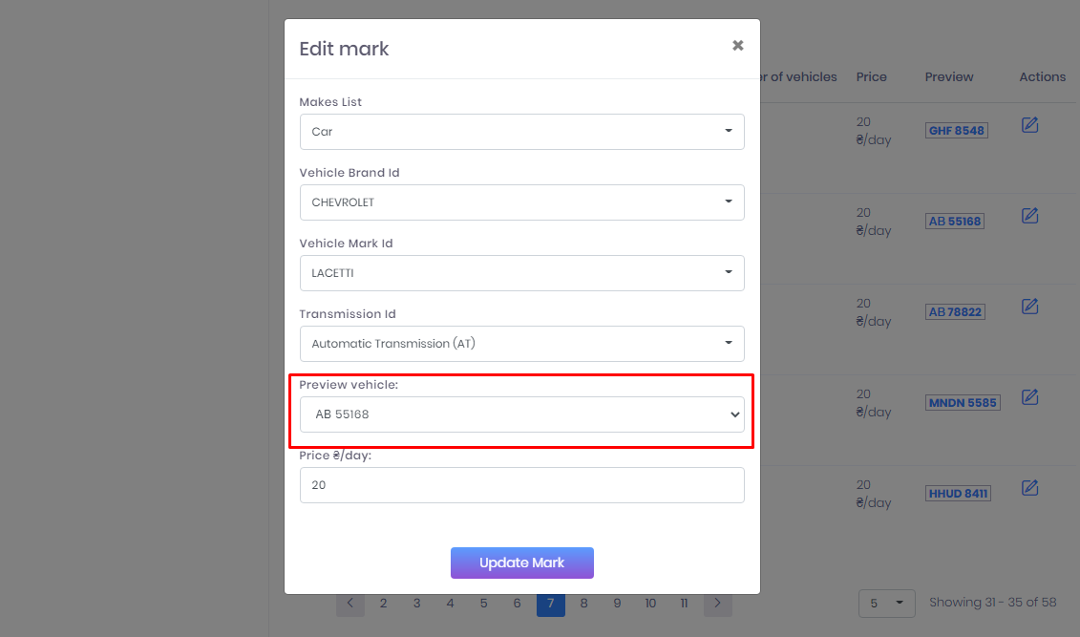The width and height of the screenshot is (1080, 637).
Task: Go to next page arrow
Action: pyautogui.click(x=718, y=604)
